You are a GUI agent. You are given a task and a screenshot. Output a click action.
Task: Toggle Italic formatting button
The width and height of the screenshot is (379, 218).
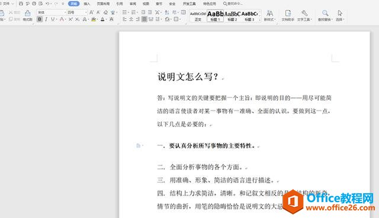click(46, 19)
